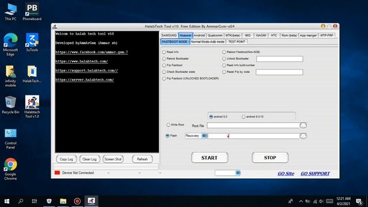
Task: Switch to Qualcomm tab
Action: [215, 35]
